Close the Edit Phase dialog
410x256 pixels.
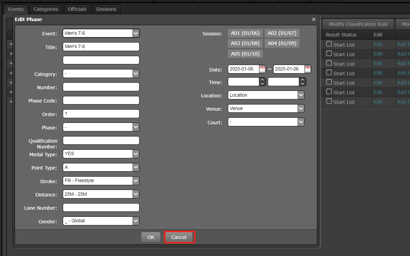point(313,19)
